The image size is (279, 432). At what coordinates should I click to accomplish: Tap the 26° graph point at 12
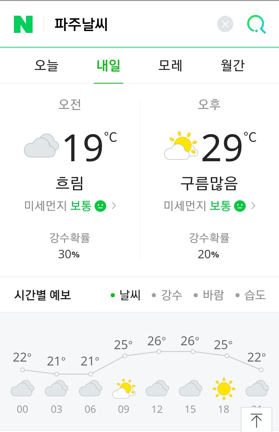click(x=159, y=352)
